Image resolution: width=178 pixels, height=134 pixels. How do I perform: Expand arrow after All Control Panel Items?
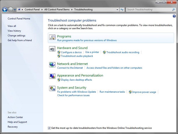point(72,10)
